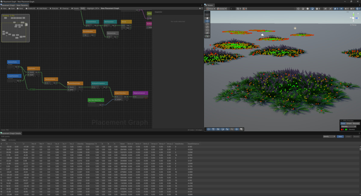
Task: Click the green 1 density swatch
Action: pyautogui.click(x=346, y=129)
